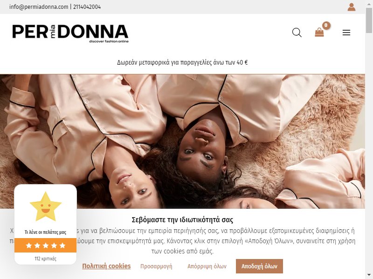Click the pajamas hero banner image
Viewport: 373px width, 279px height.
click(x=182, y=141)
